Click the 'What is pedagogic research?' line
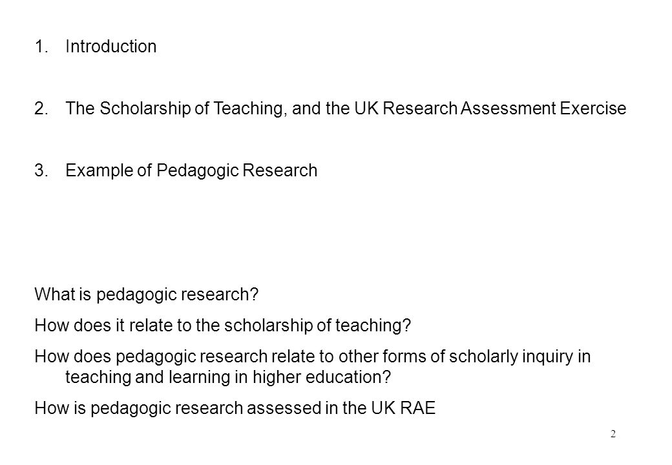Image resolution: width=672 pixels, height=465 pixels. (x=146, y=294)
